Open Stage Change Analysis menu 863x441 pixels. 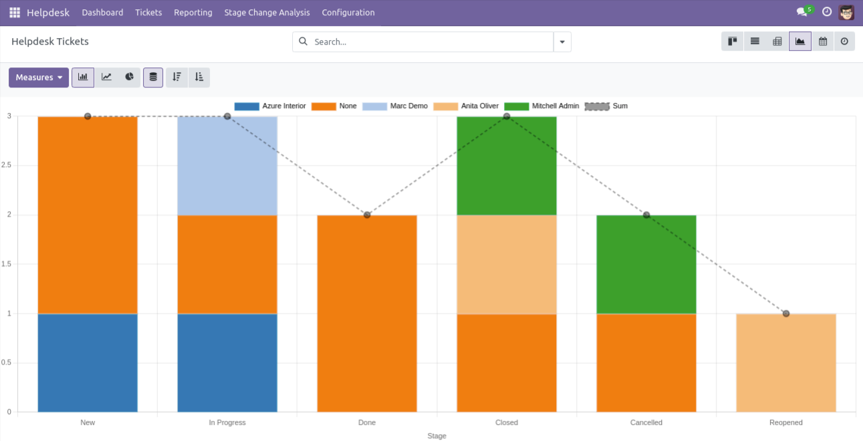click(267, 13)
